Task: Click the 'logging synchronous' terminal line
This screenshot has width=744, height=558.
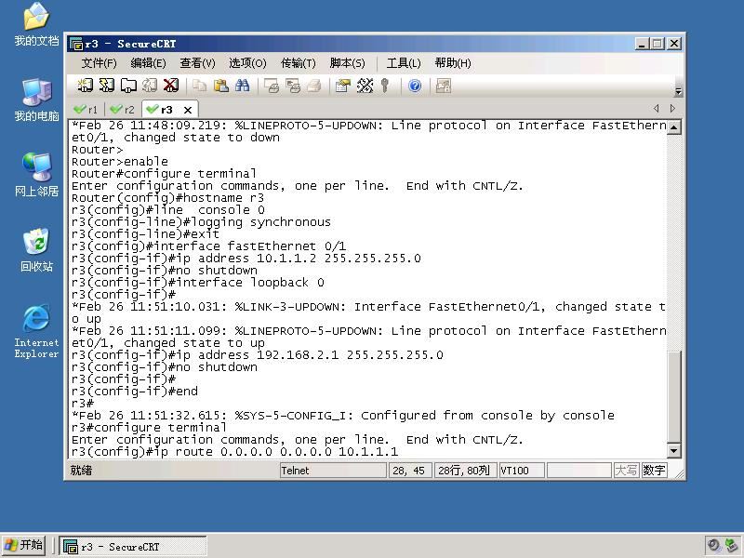Action: coord(201,222)
